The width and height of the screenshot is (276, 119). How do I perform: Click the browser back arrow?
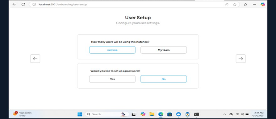click(14, 4)
